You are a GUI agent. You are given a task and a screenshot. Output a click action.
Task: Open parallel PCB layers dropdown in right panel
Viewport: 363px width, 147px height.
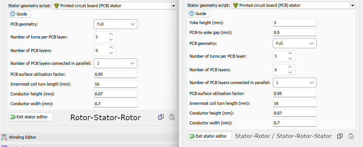(x=295, y=83)
